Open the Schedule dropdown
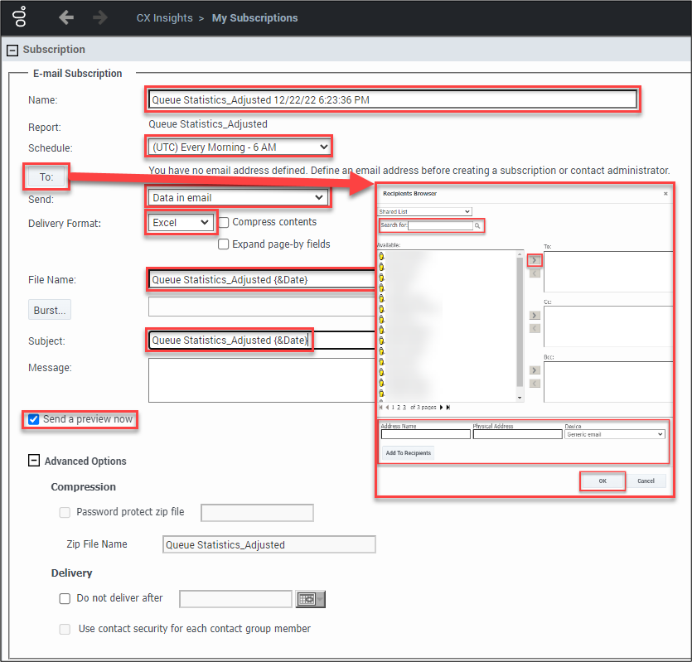Viewport: 692px width, 662px height. point(239,147)
